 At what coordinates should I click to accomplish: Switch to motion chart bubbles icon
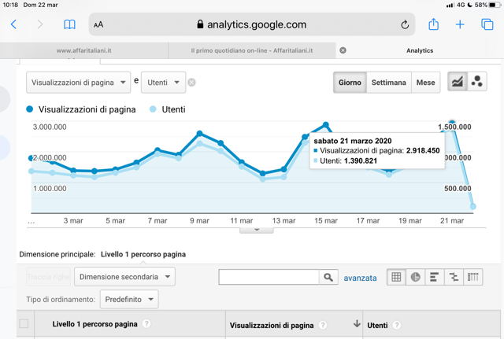point(477,82)
